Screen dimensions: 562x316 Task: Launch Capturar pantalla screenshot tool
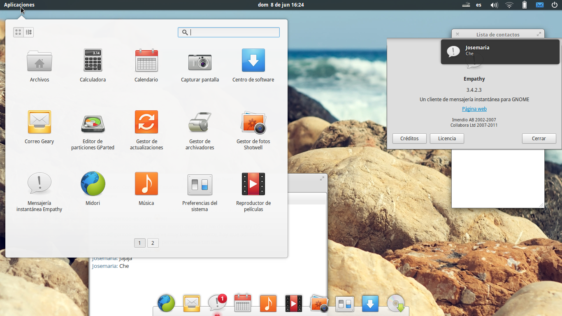(x=200, y=66)
